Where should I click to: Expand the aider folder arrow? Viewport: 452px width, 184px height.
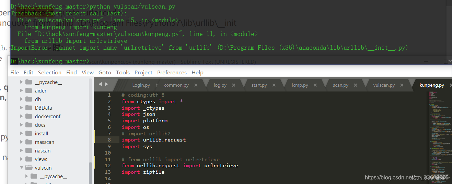click(22, 91)
